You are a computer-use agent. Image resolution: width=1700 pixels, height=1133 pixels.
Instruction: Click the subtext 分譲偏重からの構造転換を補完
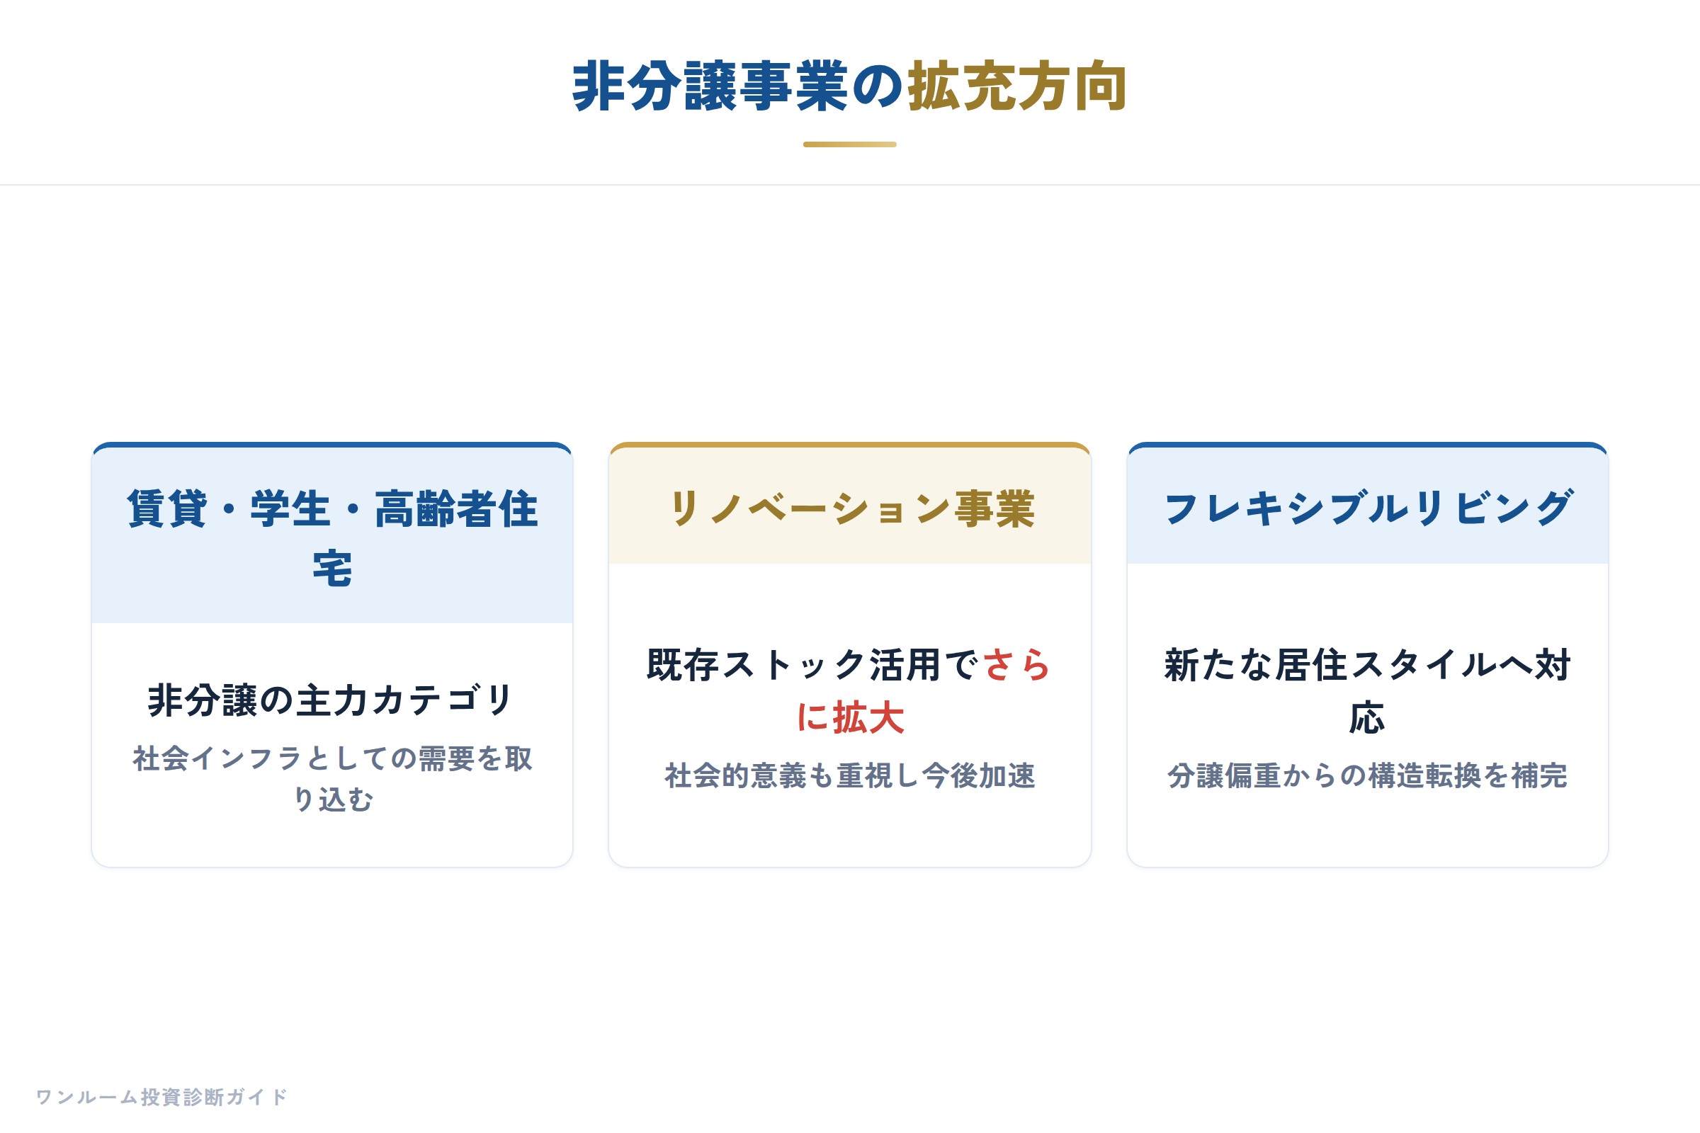1368,776
